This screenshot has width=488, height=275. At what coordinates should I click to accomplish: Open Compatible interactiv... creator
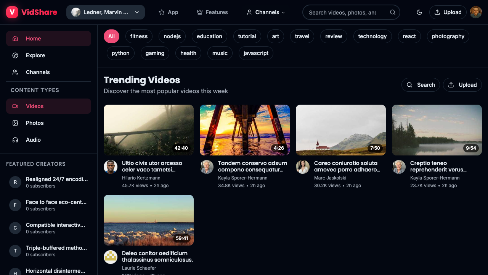tap(48, 228)
